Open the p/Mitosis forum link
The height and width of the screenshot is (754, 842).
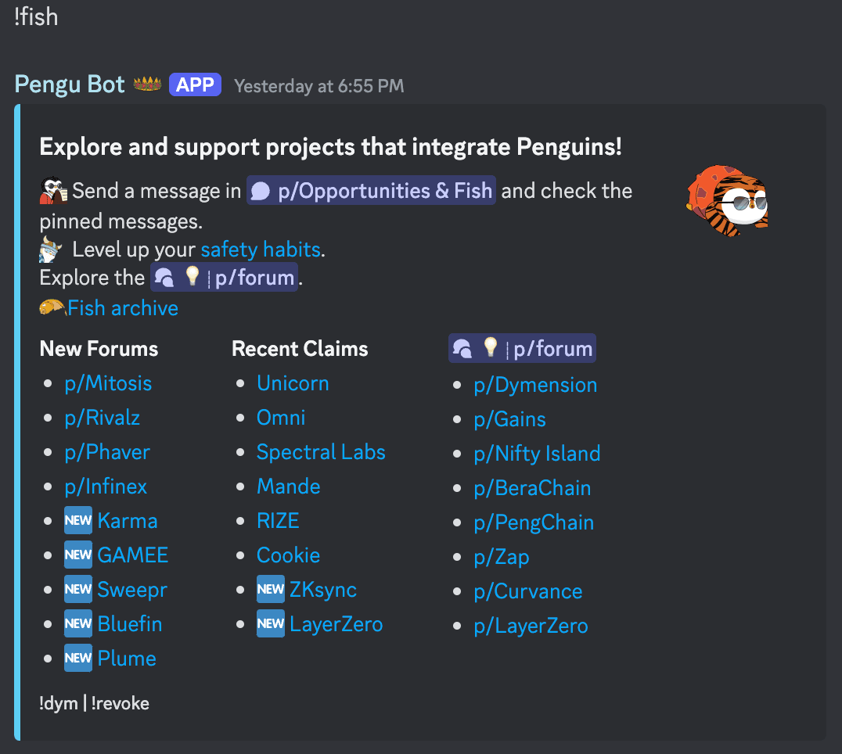108,383
